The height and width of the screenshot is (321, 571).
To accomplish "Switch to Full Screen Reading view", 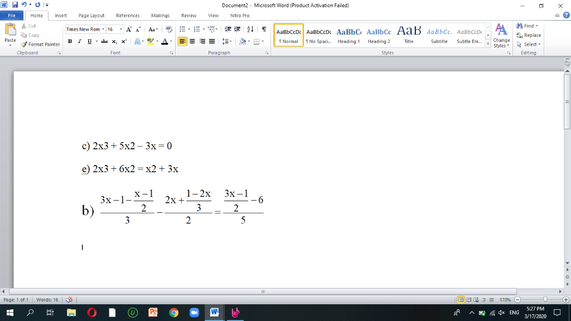I will point(468,300).
